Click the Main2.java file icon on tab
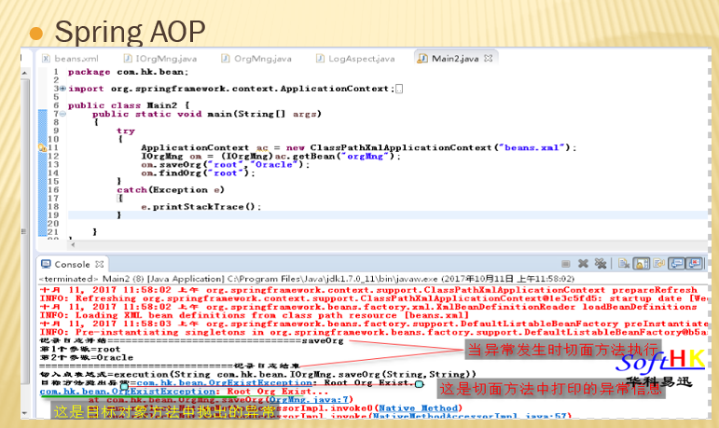The image size is (719, 428). tap(422, 58)
